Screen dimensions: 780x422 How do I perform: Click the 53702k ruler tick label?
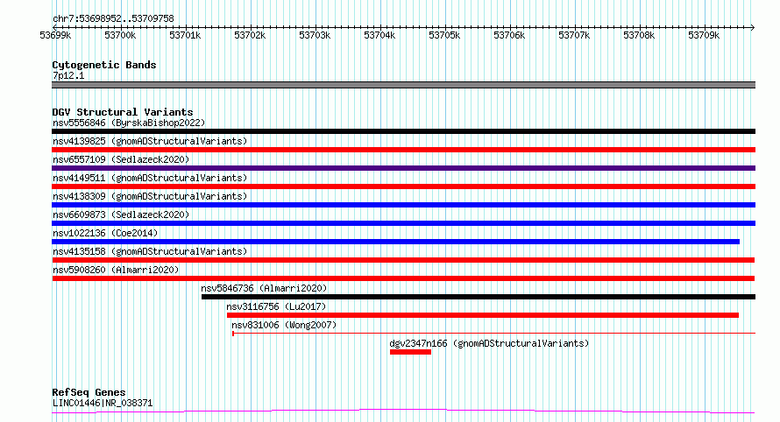pos(250,35)
